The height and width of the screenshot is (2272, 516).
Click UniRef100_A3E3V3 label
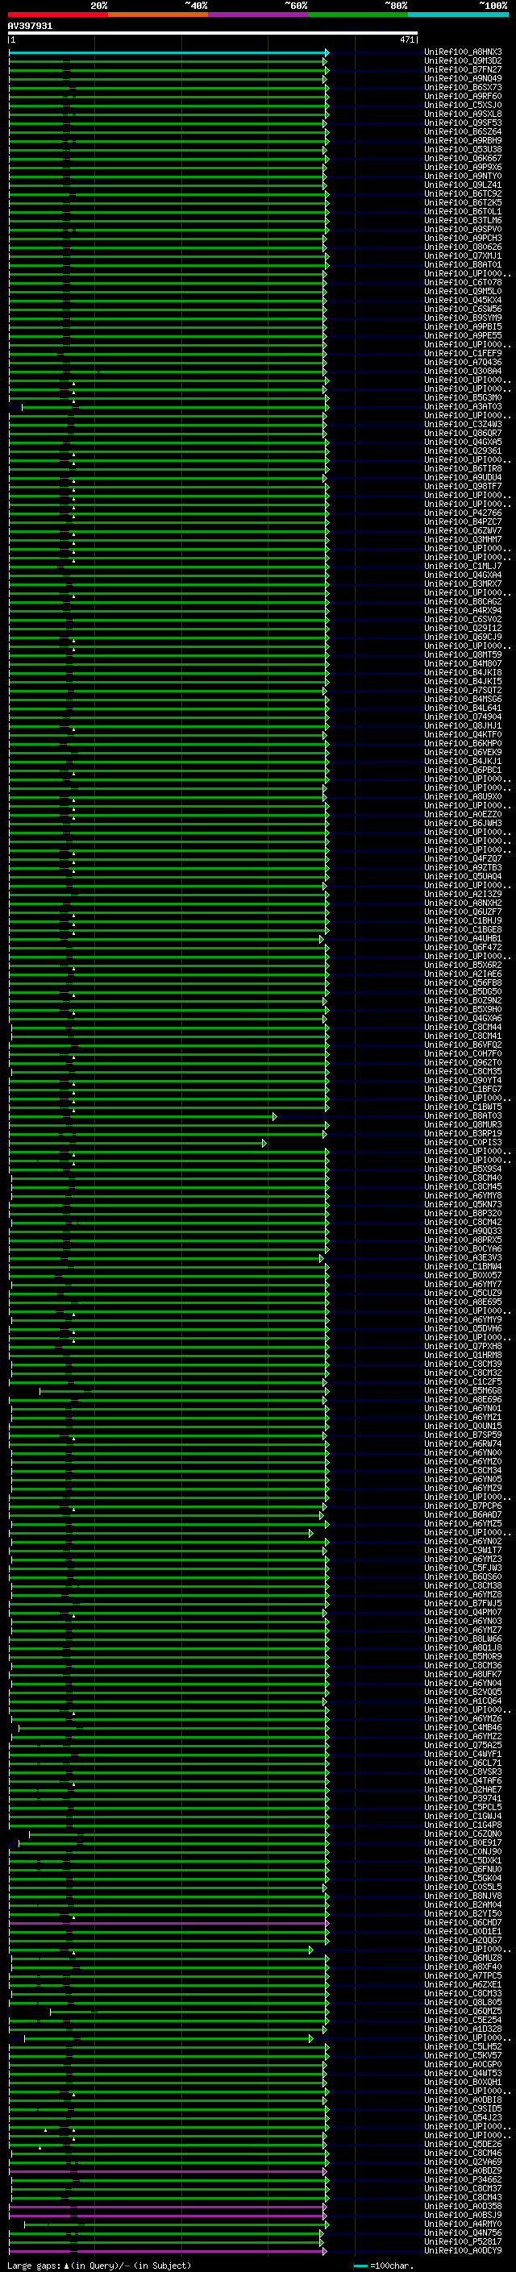click(x=463, y=1258)
